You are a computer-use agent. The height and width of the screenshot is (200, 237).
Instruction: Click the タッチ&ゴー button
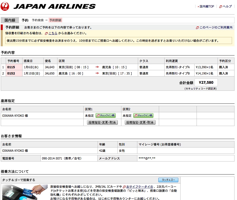[168, 180]
